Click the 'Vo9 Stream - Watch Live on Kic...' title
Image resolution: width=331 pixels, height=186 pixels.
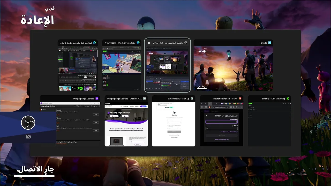pos(120,43)
